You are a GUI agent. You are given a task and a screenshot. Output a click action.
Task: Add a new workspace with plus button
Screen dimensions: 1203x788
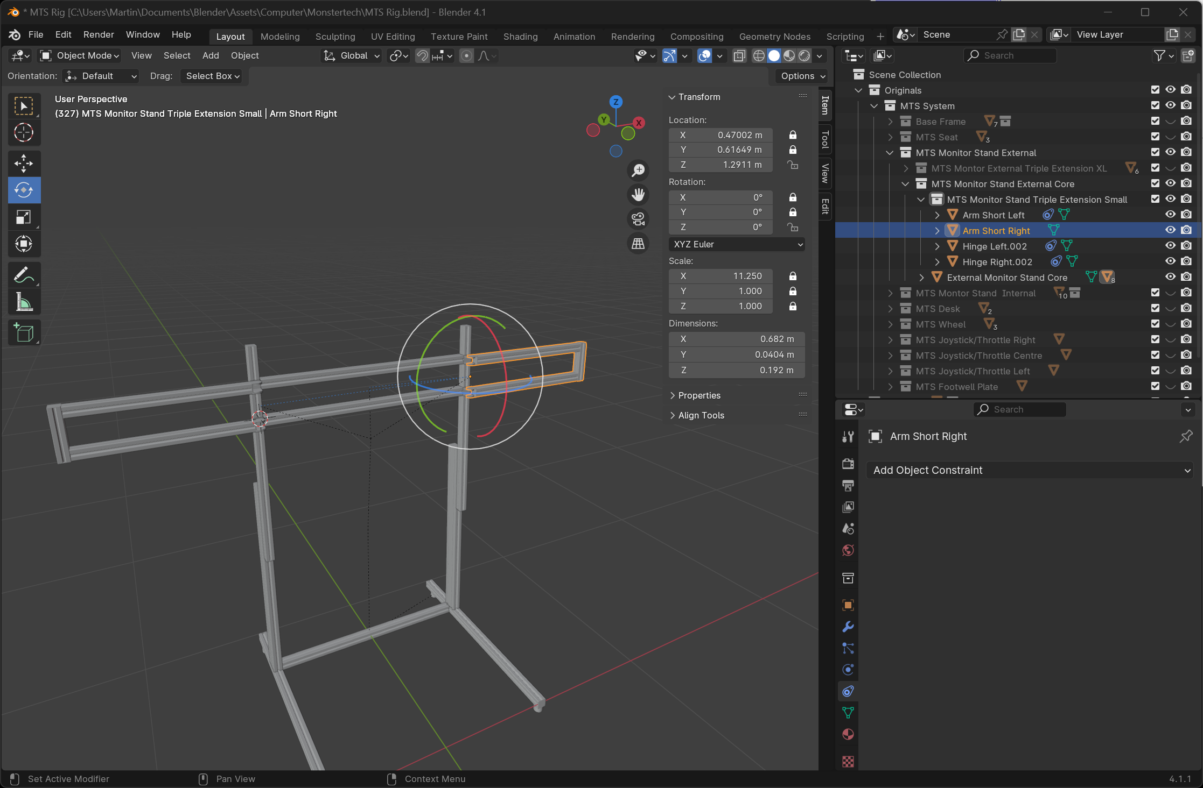tap(880, 37)
